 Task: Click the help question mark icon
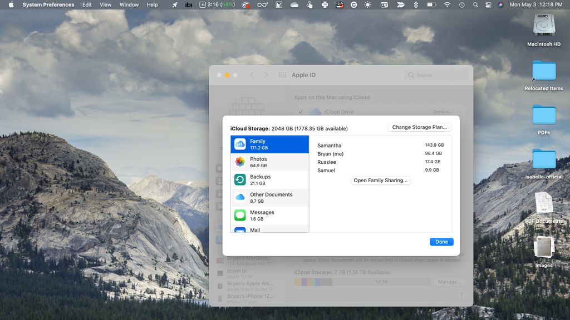[x=461, y=295]
